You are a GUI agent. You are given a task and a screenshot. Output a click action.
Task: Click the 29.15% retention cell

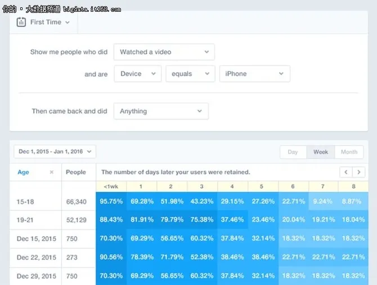(232, 201)
